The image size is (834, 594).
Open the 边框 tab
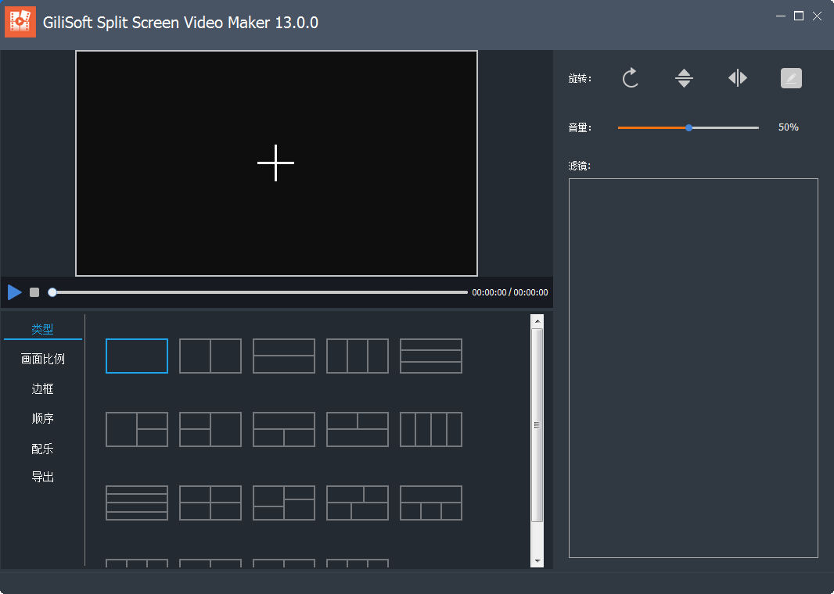click(x=42, y=388)
